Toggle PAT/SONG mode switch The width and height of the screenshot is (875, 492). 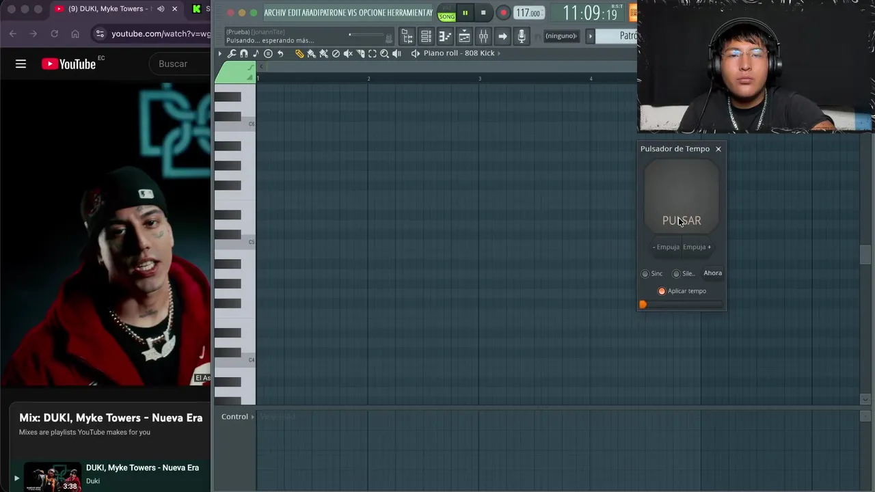[447, 13]
